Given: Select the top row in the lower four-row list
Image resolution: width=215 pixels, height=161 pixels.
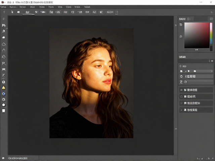Looking at the screenshot, I should pos(196,90).
